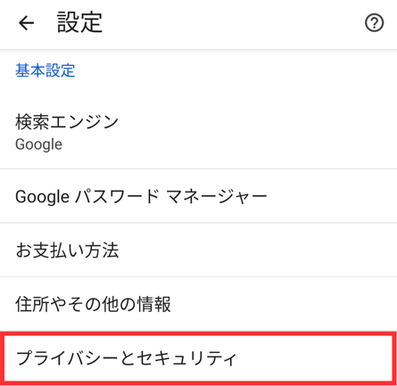
Task: Change search engine currently set to Google
Action: click(x=198, y=132)
